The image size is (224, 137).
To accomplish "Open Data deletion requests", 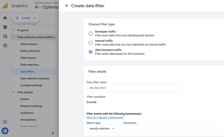I will [x=35, y=78].
